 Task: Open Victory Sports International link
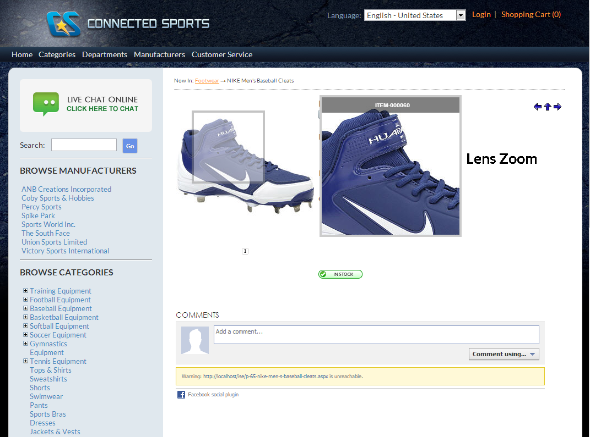pyautogui.click(x=65, y=251)
